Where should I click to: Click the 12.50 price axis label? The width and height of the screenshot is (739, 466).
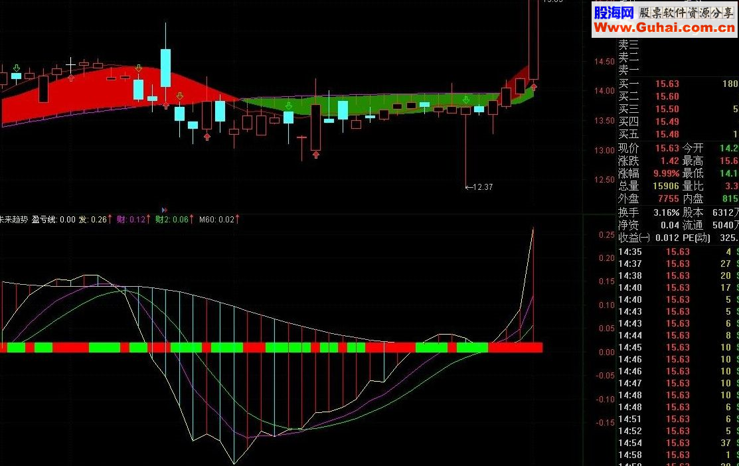pos(604,179)
